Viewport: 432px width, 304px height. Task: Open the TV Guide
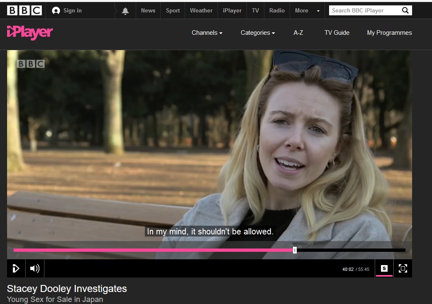coord(337,33)
